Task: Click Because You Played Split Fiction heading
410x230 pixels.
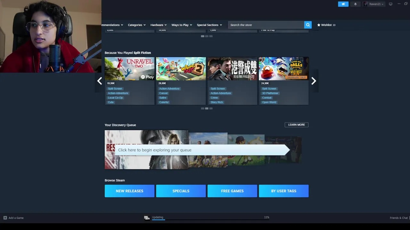Action: coord(128,53)
